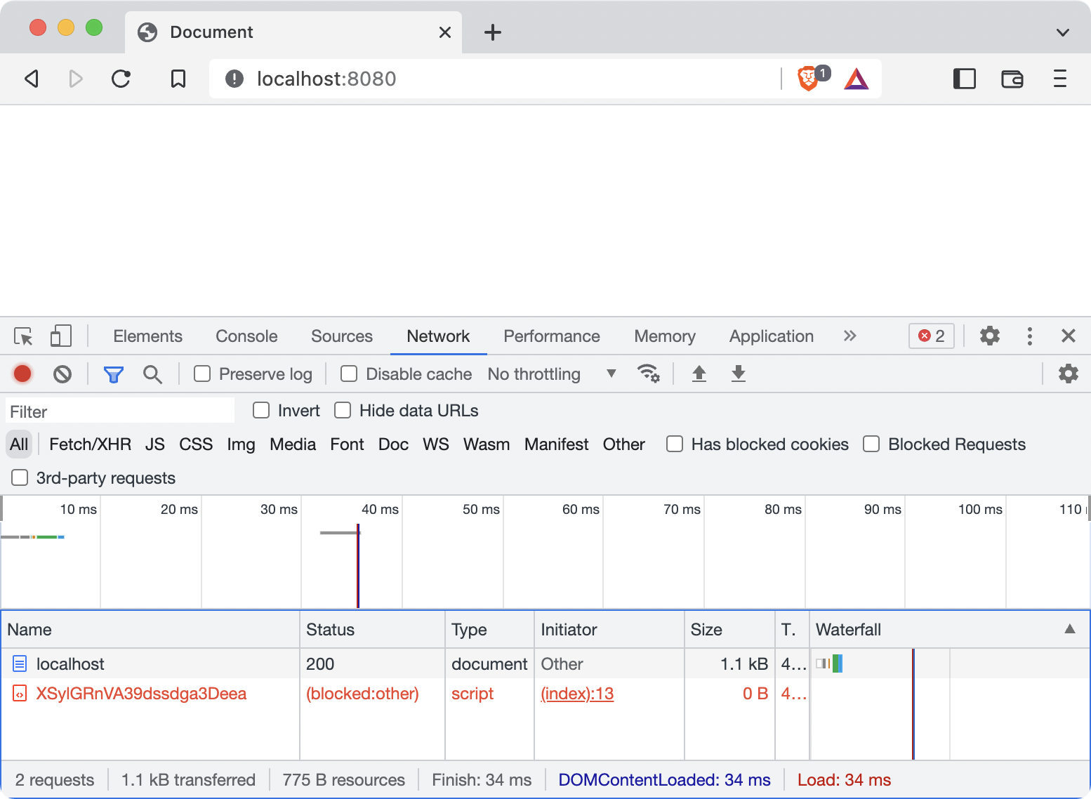Image resolution: width=1091 pixels, height=799 pixels.
Task: Switch to the Console tab
Action: point(246,336)
